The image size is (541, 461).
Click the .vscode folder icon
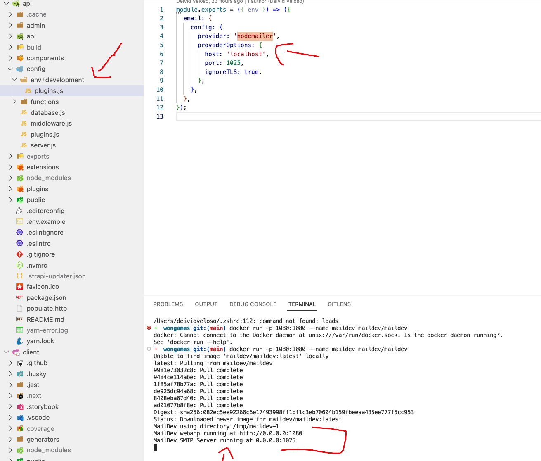19,417
